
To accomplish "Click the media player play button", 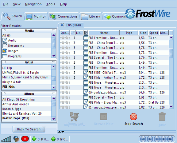I will pos(150,139).
